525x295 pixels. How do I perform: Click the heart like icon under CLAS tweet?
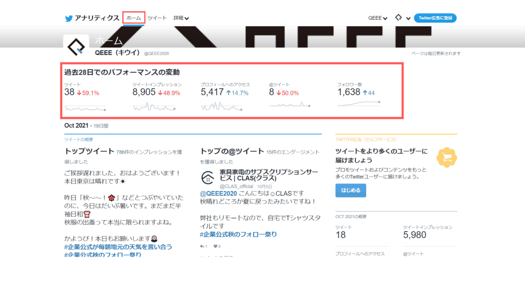tap(215, 246)
